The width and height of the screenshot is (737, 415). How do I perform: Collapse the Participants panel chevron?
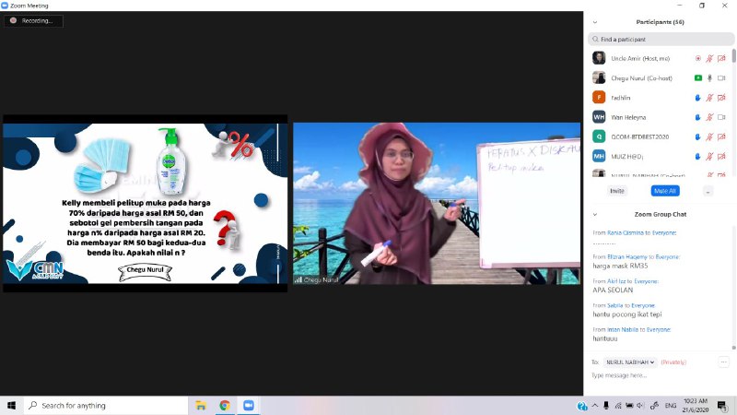594,21
